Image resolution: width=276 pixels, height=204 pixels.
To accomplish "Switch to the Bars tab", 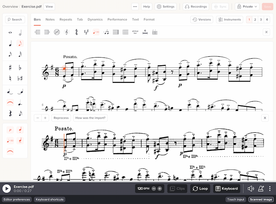I will click(x=37, y=20).
